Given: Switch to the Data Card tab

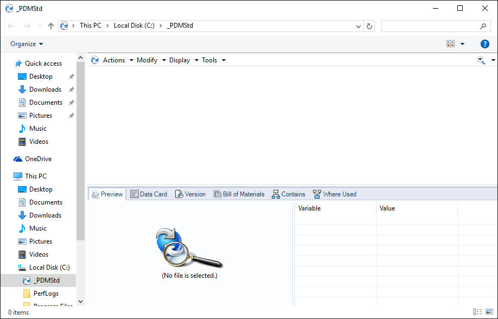Looking at the screenshot, I should [x=149, y=194].
